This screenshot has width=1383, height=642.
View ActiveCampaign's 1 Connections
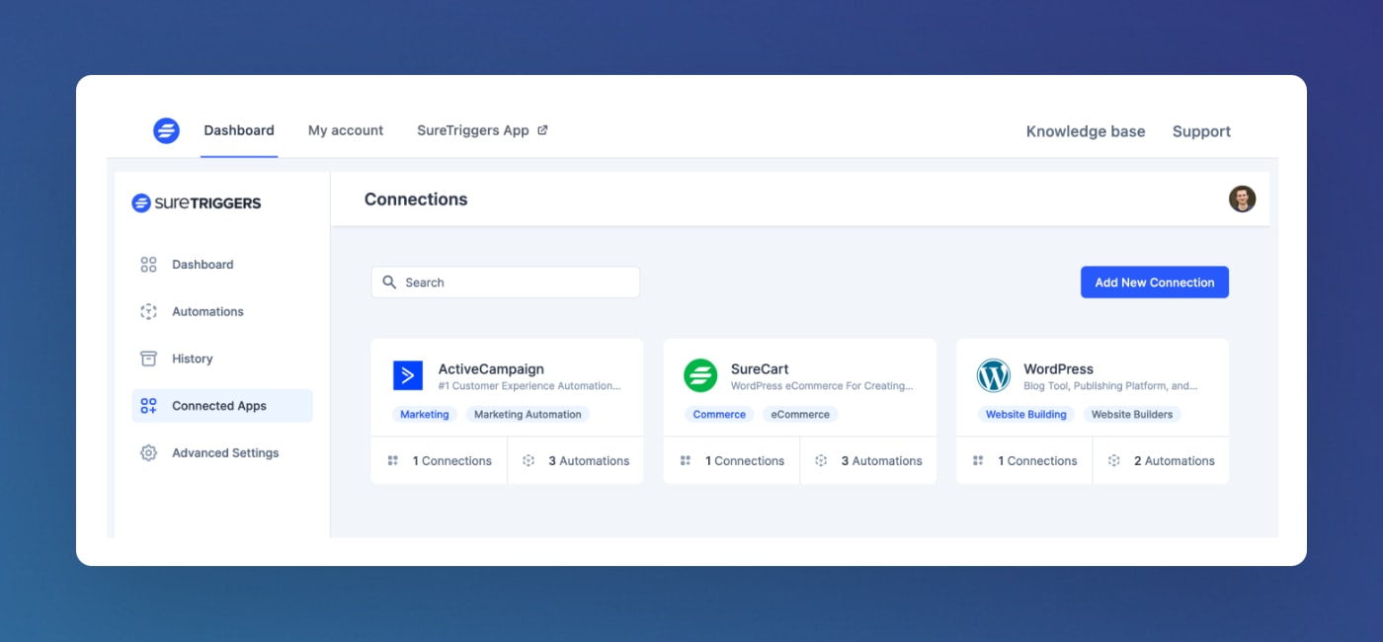tap(452, 461)
